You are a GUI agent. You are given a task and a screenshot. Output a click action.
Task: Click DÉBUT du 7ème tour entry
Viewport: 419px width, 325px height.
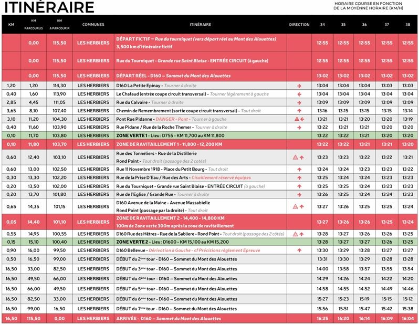tap(176, 309)
